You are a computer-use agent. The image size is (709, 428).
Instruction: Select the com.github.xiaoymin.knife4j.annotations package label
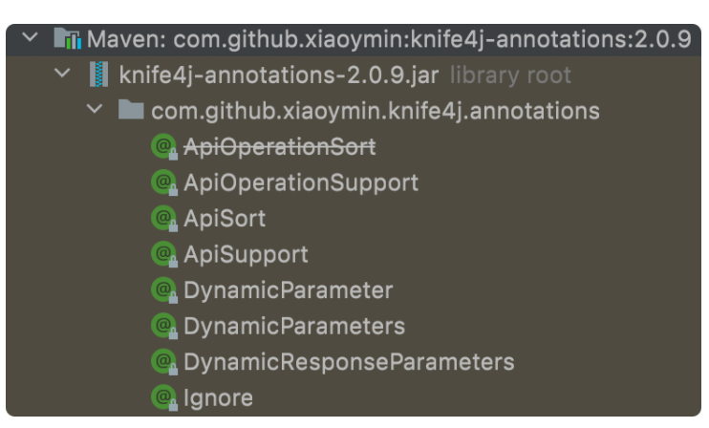click(x=375, y=112)
